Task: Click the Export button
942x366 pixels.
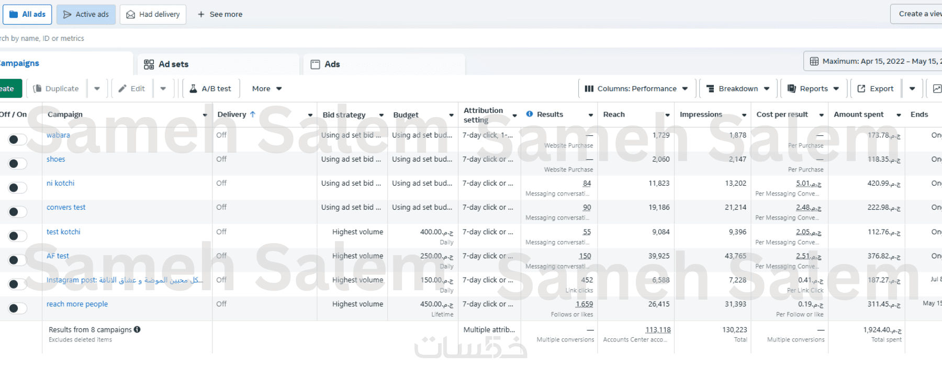Action: pos(876,88)
